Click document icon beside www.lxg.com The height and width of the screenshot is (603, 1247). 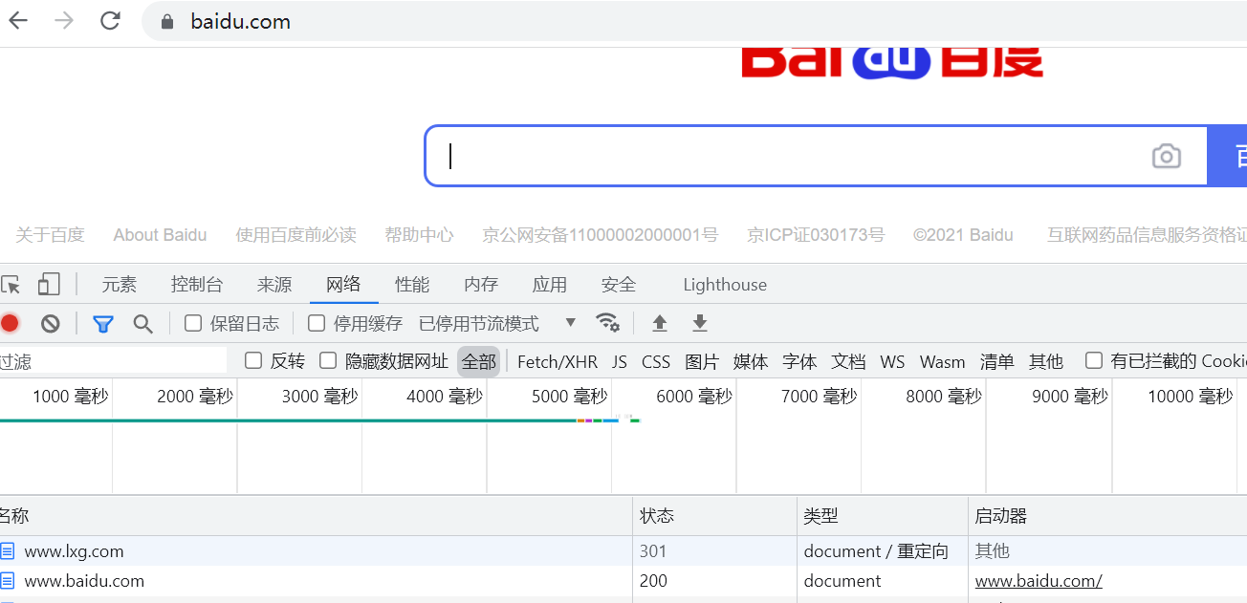point(8,551)
